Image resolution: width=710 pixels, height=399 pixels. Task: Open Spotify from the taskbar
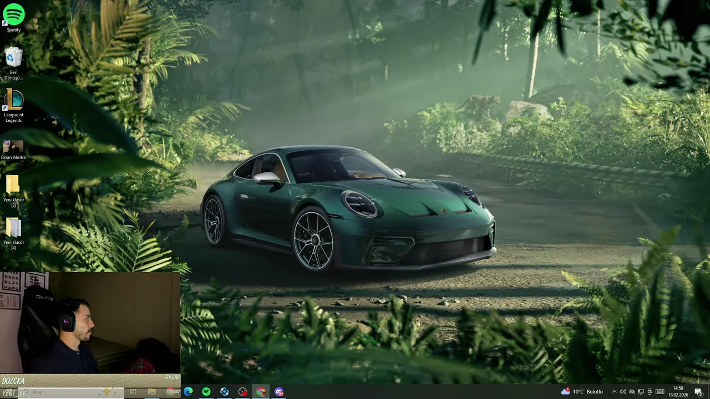206,392
